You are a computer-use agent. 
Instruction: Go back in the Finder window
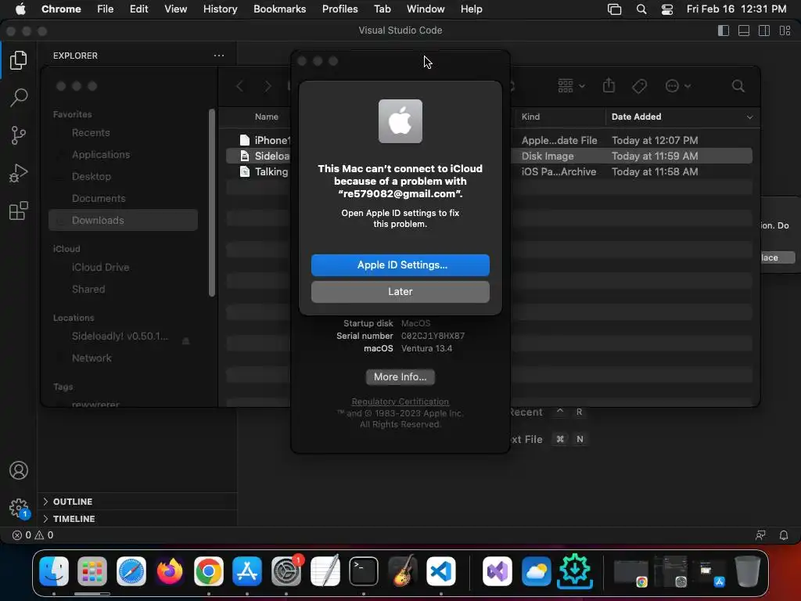[x=239, y=86]
